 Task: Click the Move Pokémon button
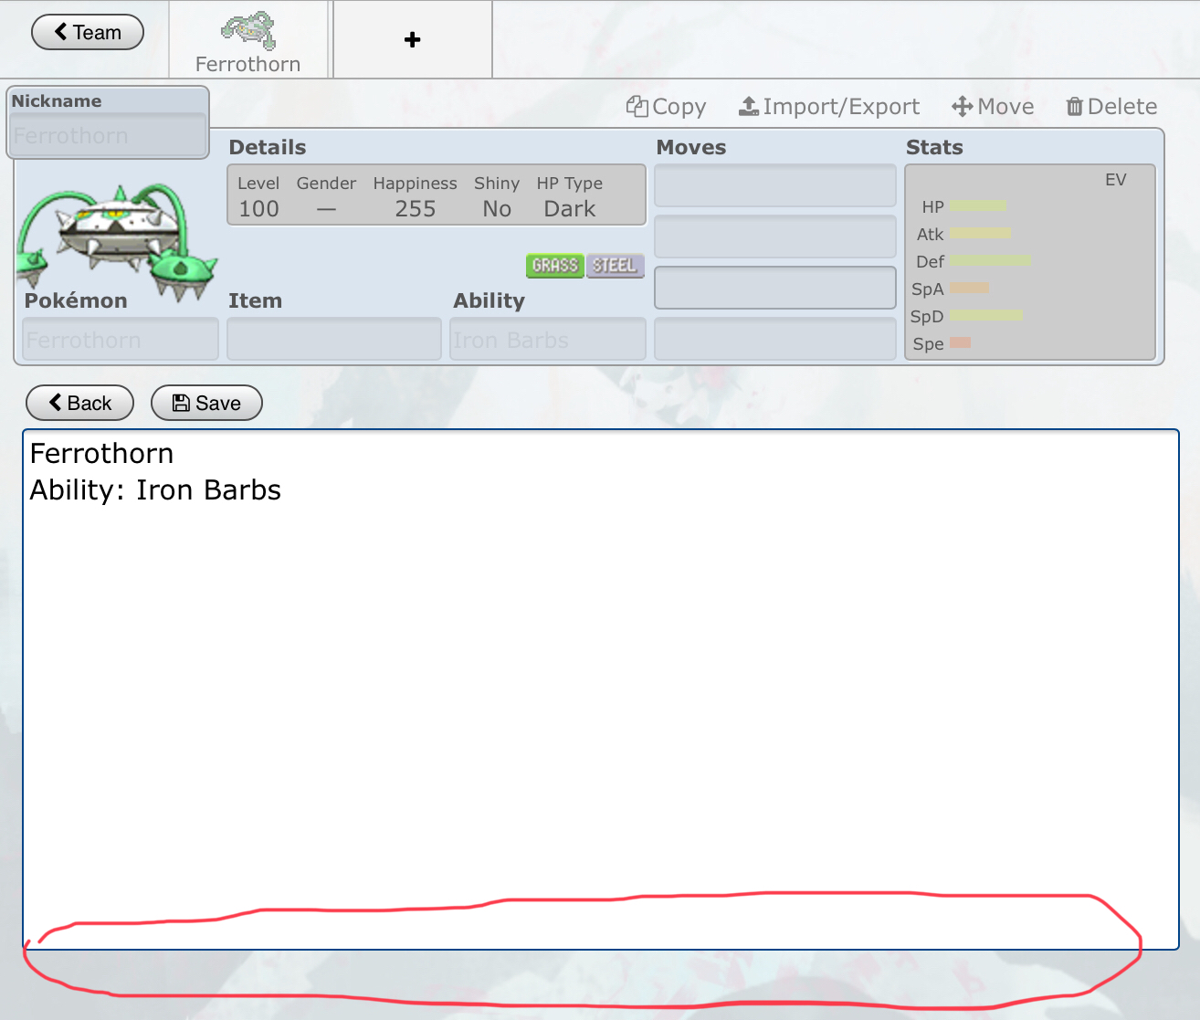click(x=993, y=107)
